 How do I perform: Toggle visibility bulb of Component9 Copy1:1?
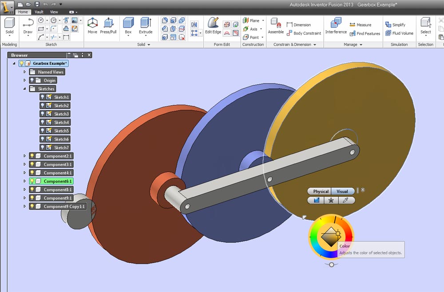coord(32,206)
